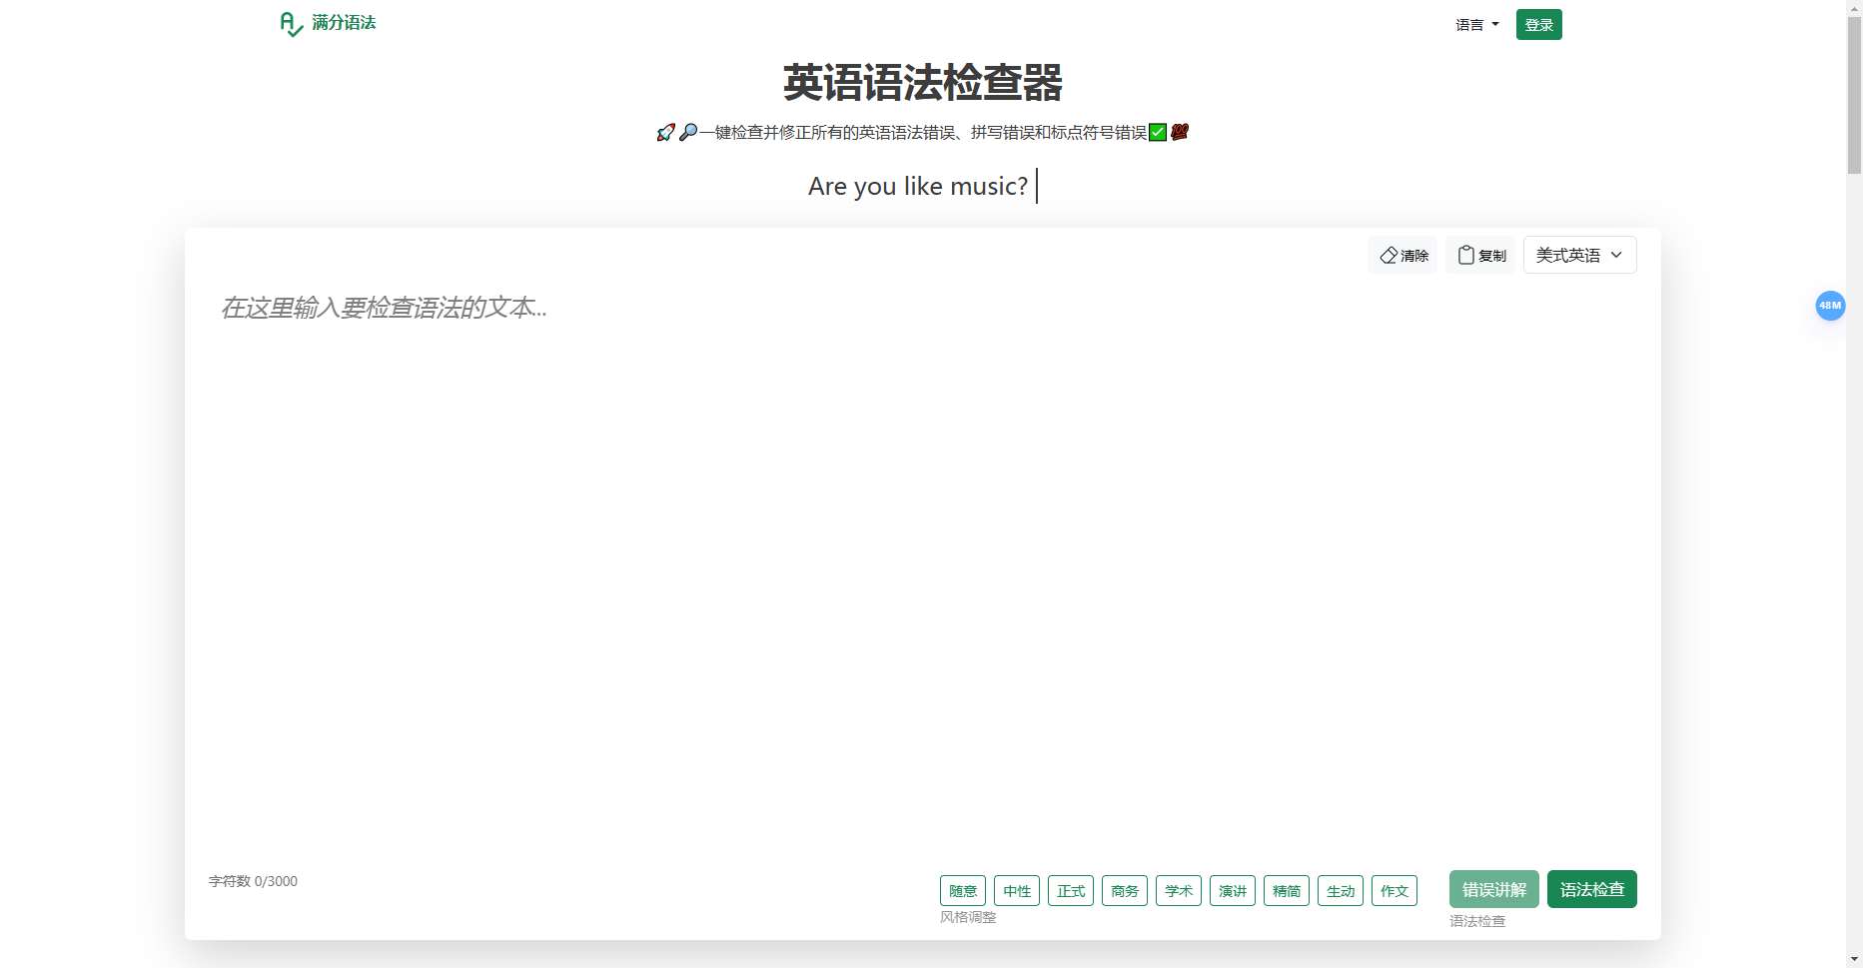Select the 演讲 speech style option
Image resolution: width=1863 pixels, height=968 pixels.
(1233, 890)
